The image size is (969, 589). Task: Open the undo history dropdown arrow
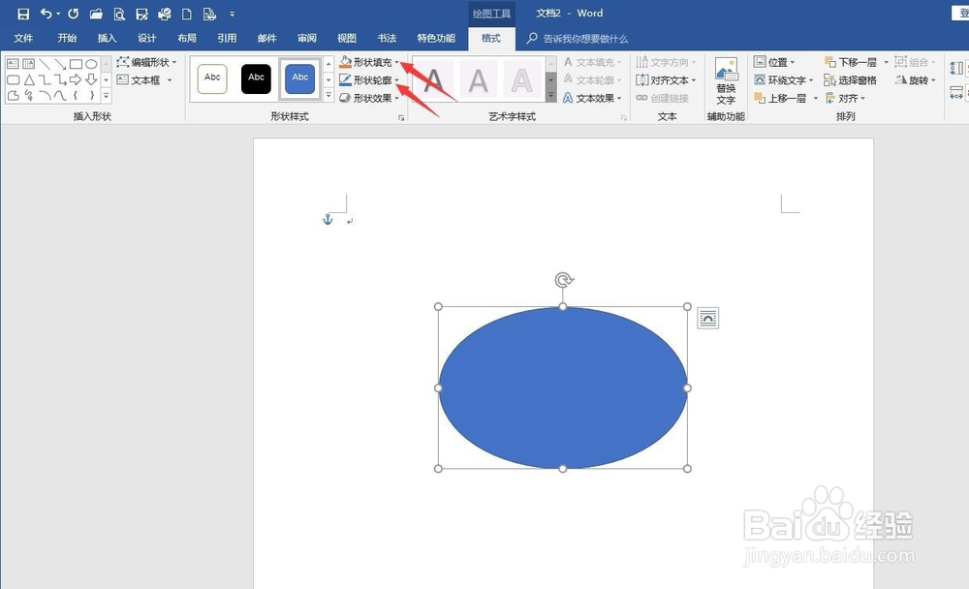(59, 14)
